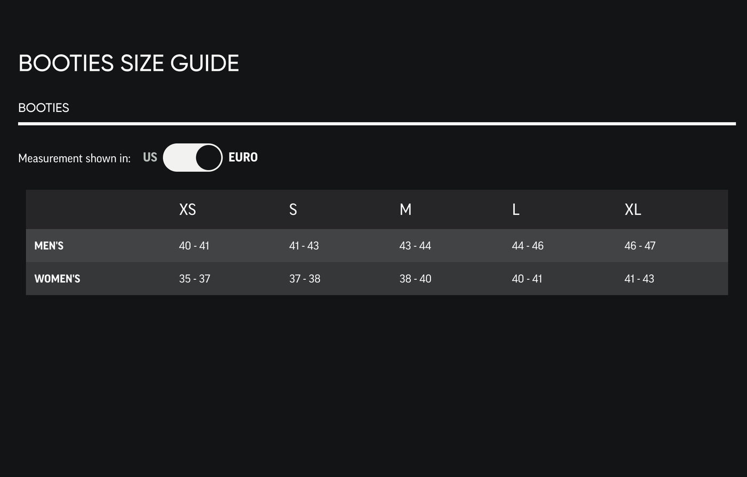This screenshot has width=747, height=477.
Task: Click the Measurement shown in label
Action: point(74,158)
